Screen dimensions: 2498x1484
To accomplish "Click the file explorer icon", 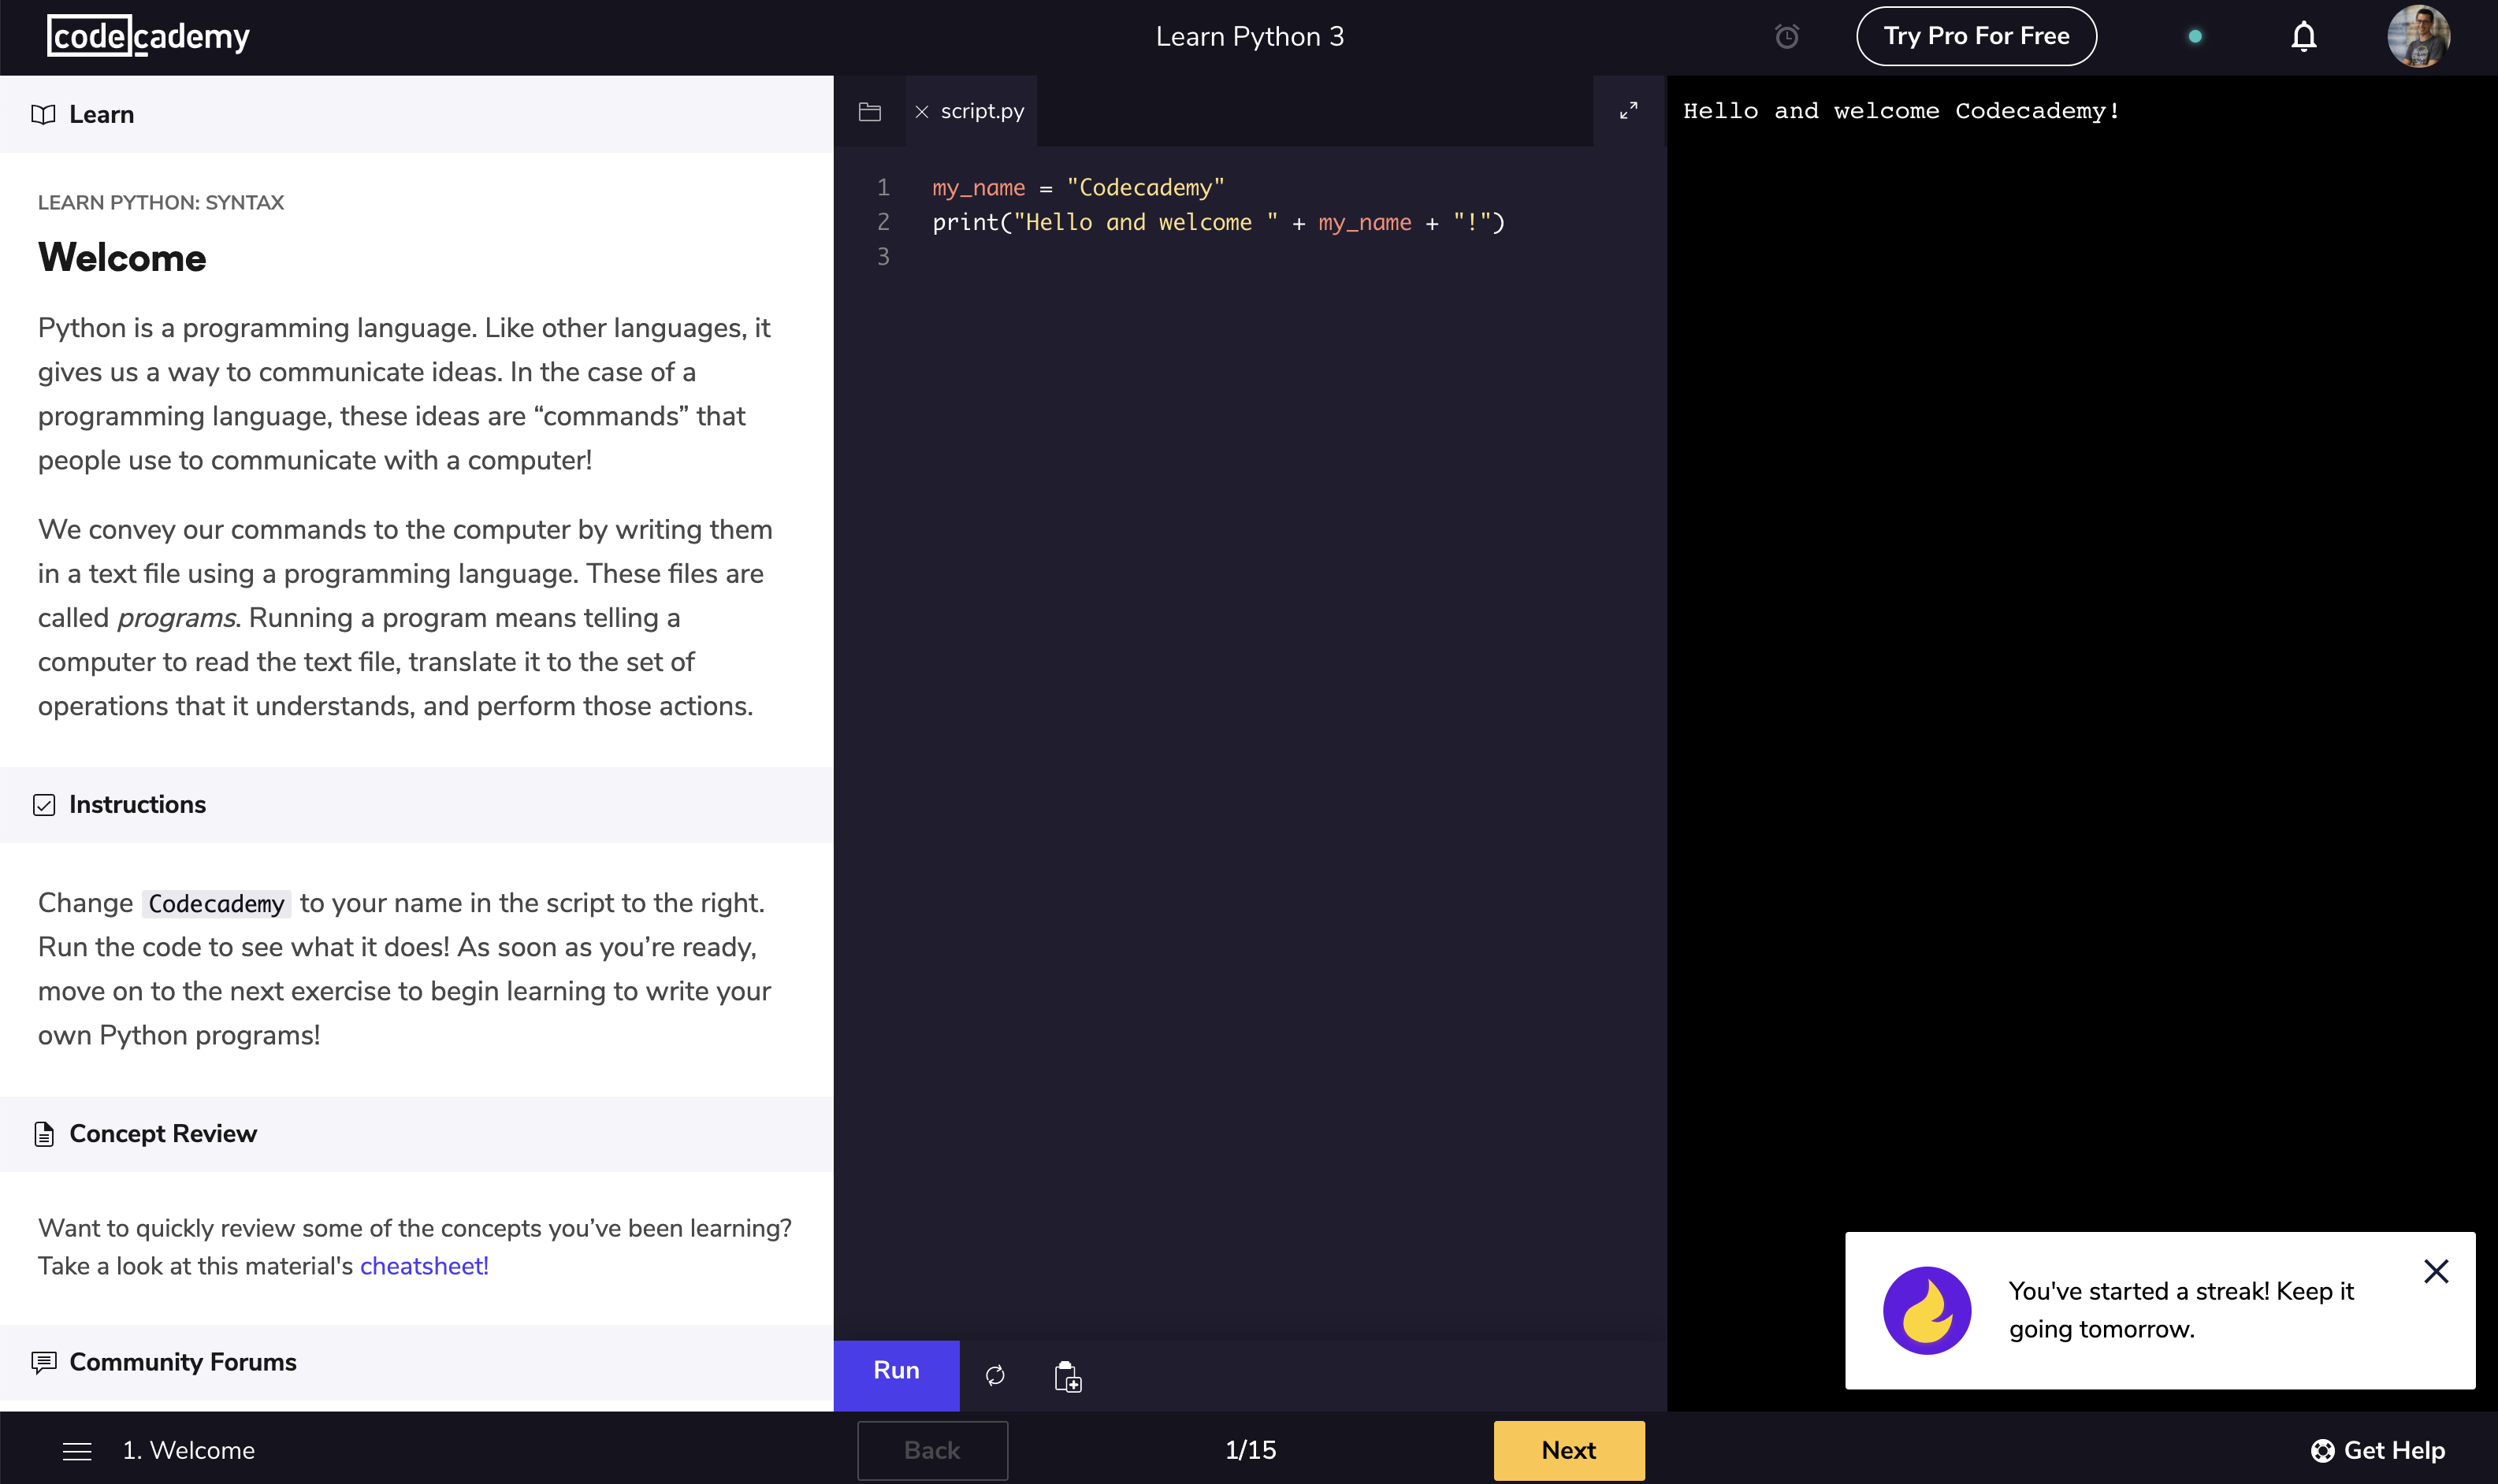I will click(869, 111).
